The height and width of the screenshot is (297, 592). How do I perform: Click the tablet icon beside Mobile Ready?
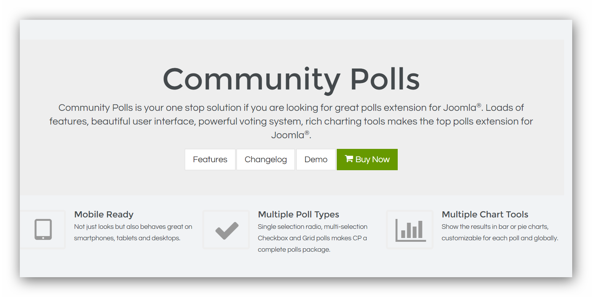[43, 230]
